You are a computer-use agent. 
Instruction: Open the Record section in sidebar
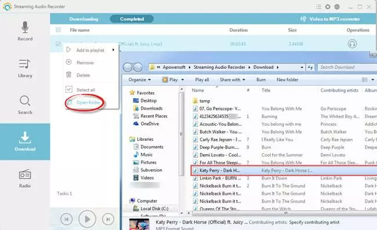pos(25,31)
